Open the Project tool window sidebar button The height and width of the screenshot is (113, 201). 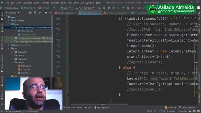point(2,16)
